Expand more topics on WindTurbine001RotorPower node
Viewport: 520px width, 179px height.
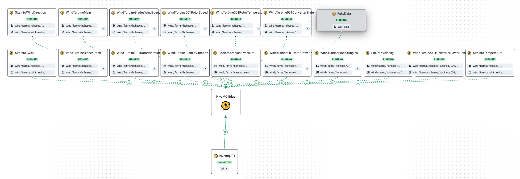(307, 69)
